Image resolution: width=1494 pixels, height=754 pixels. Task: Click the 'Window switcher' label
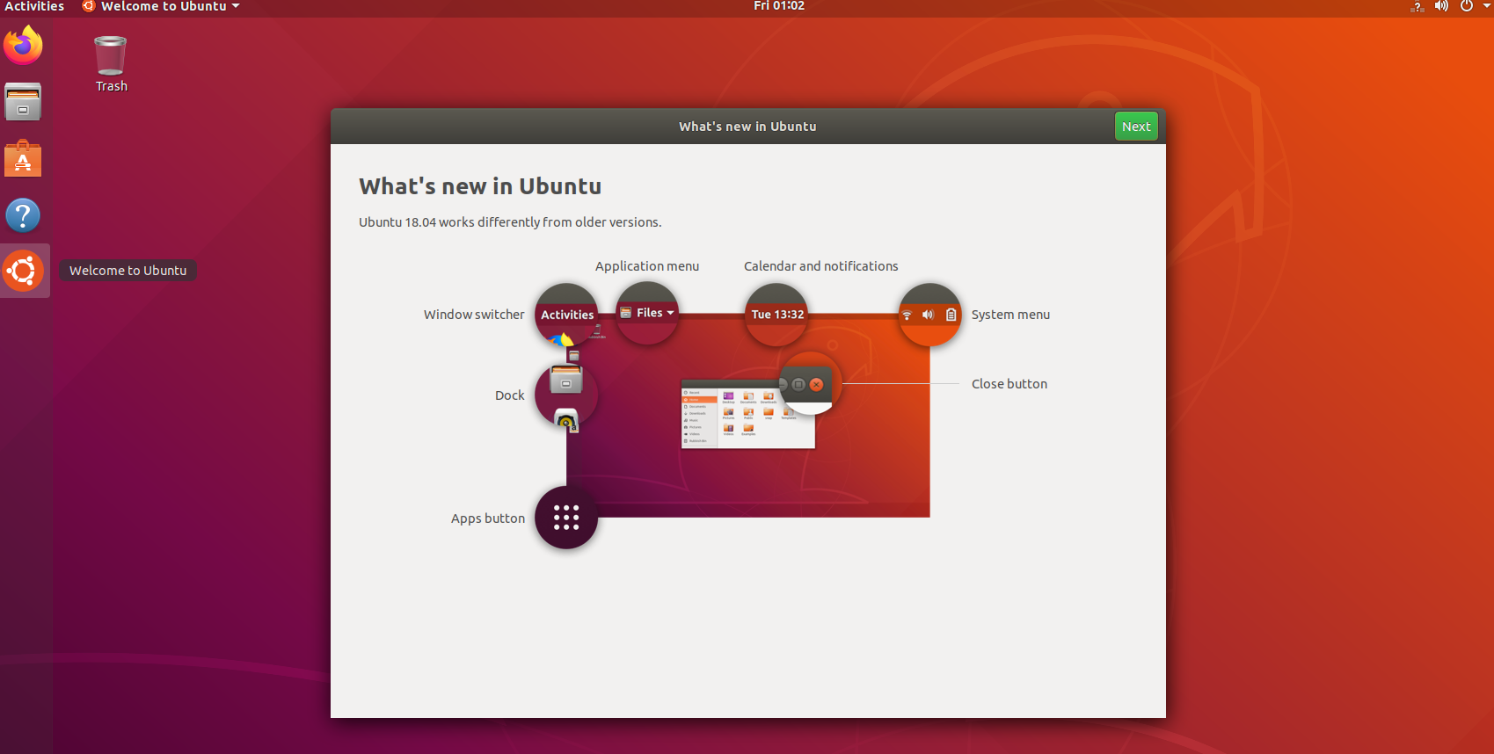pyautogui.click(x=474, y=315)
